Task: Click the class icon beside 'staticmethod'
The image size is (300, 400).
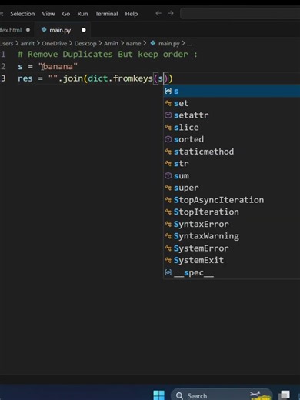Action: pyautogui.click(x=168, y=152)
